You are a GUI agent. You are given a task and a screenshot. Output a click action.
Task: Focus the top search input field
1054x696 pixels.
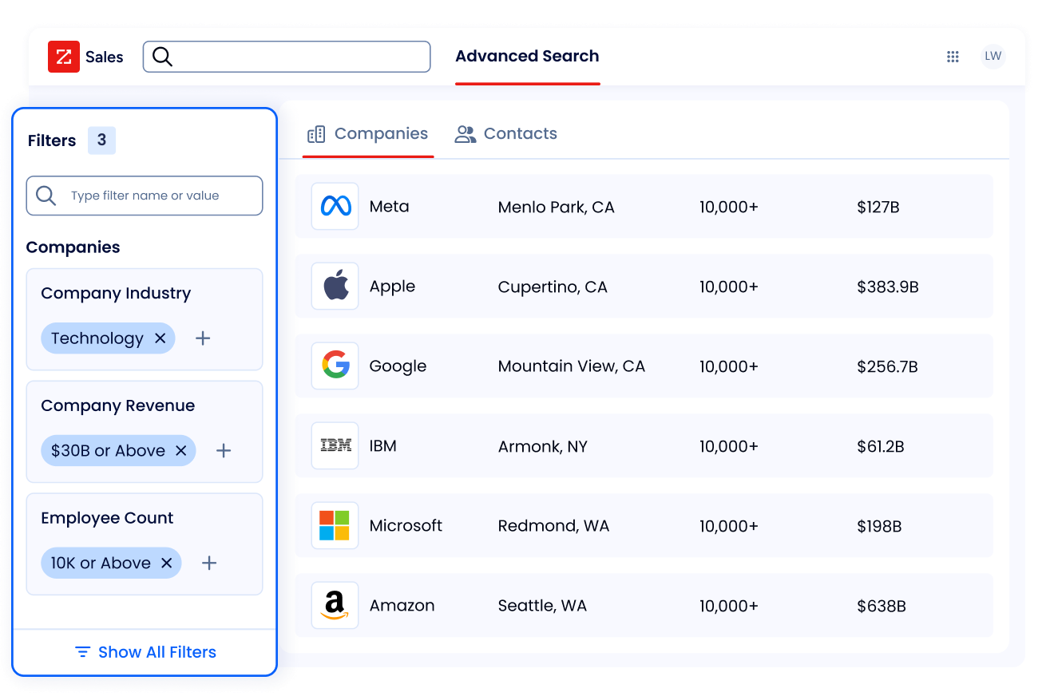pyautogui.click(x=287, y=57)
